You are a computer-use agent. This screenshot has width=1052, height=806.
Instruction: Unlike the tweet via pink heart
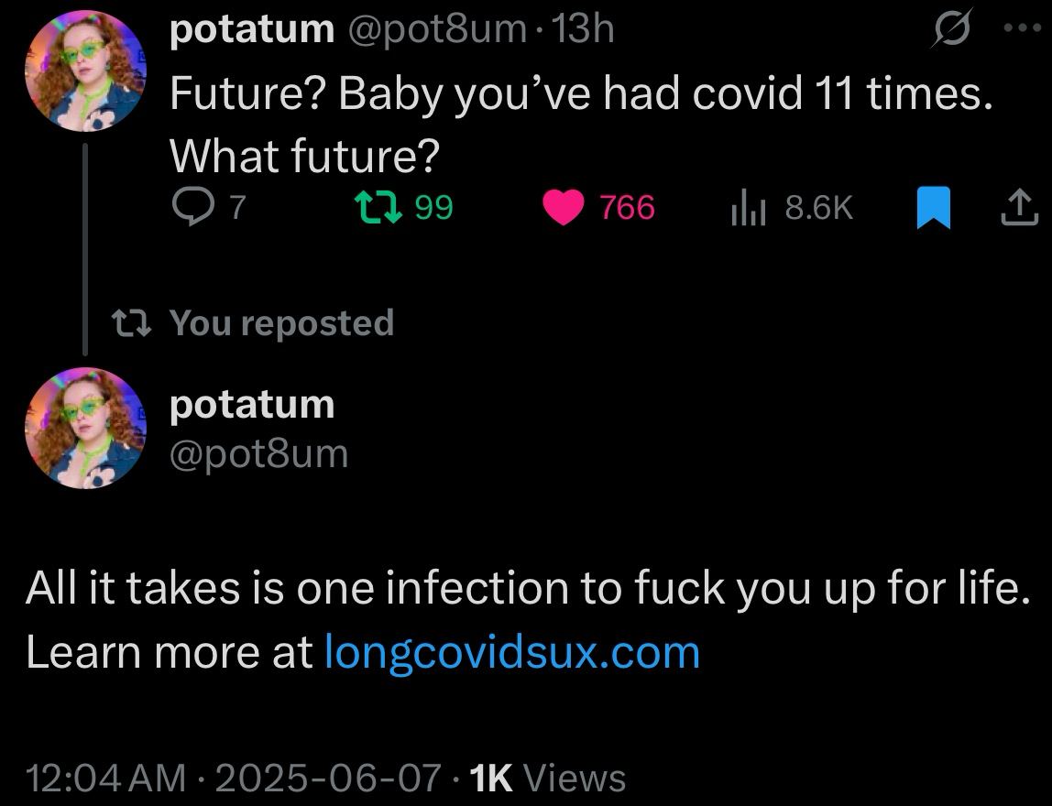(563, 209)
